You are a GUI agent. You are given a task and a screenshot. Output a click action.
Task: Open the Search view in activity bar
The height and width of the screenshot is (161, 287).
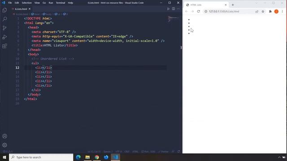[x=4, y=19]
